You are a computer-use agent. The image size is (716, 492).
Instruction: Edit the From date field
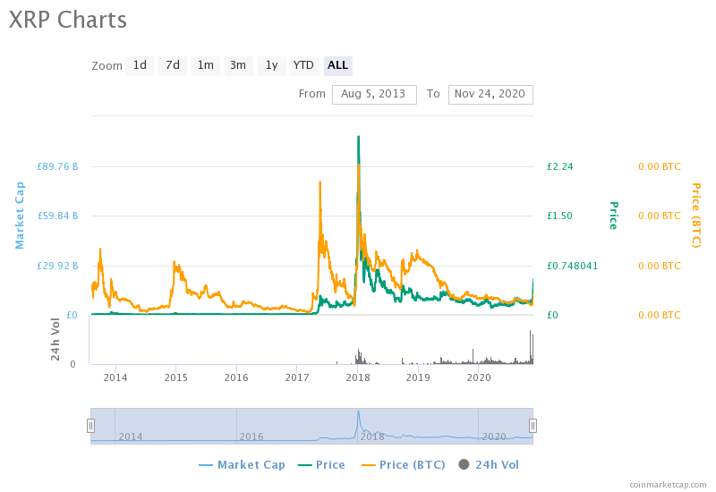[374, 95]
